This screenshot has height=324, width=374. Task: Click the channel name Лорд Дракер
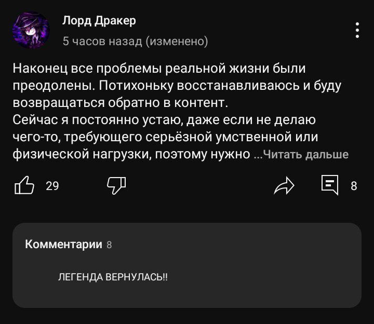99,20
